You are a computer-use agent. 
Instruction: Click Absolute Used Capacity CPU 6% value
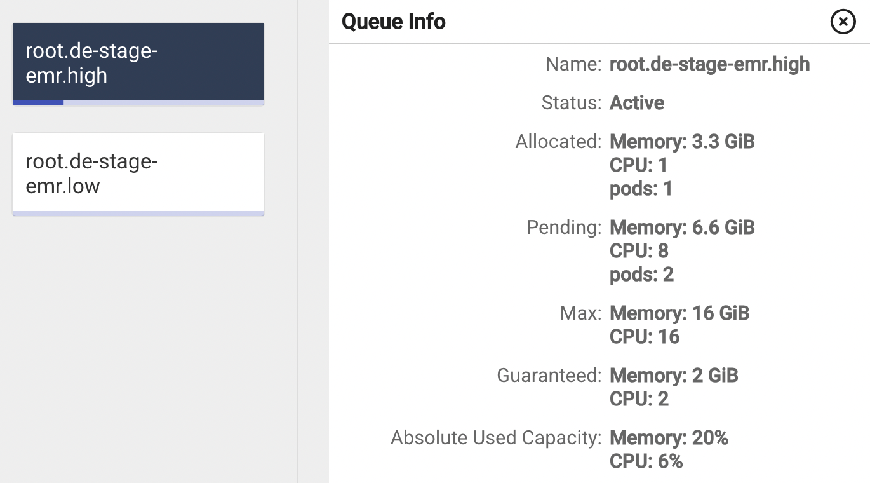click(x=646, y=461)
